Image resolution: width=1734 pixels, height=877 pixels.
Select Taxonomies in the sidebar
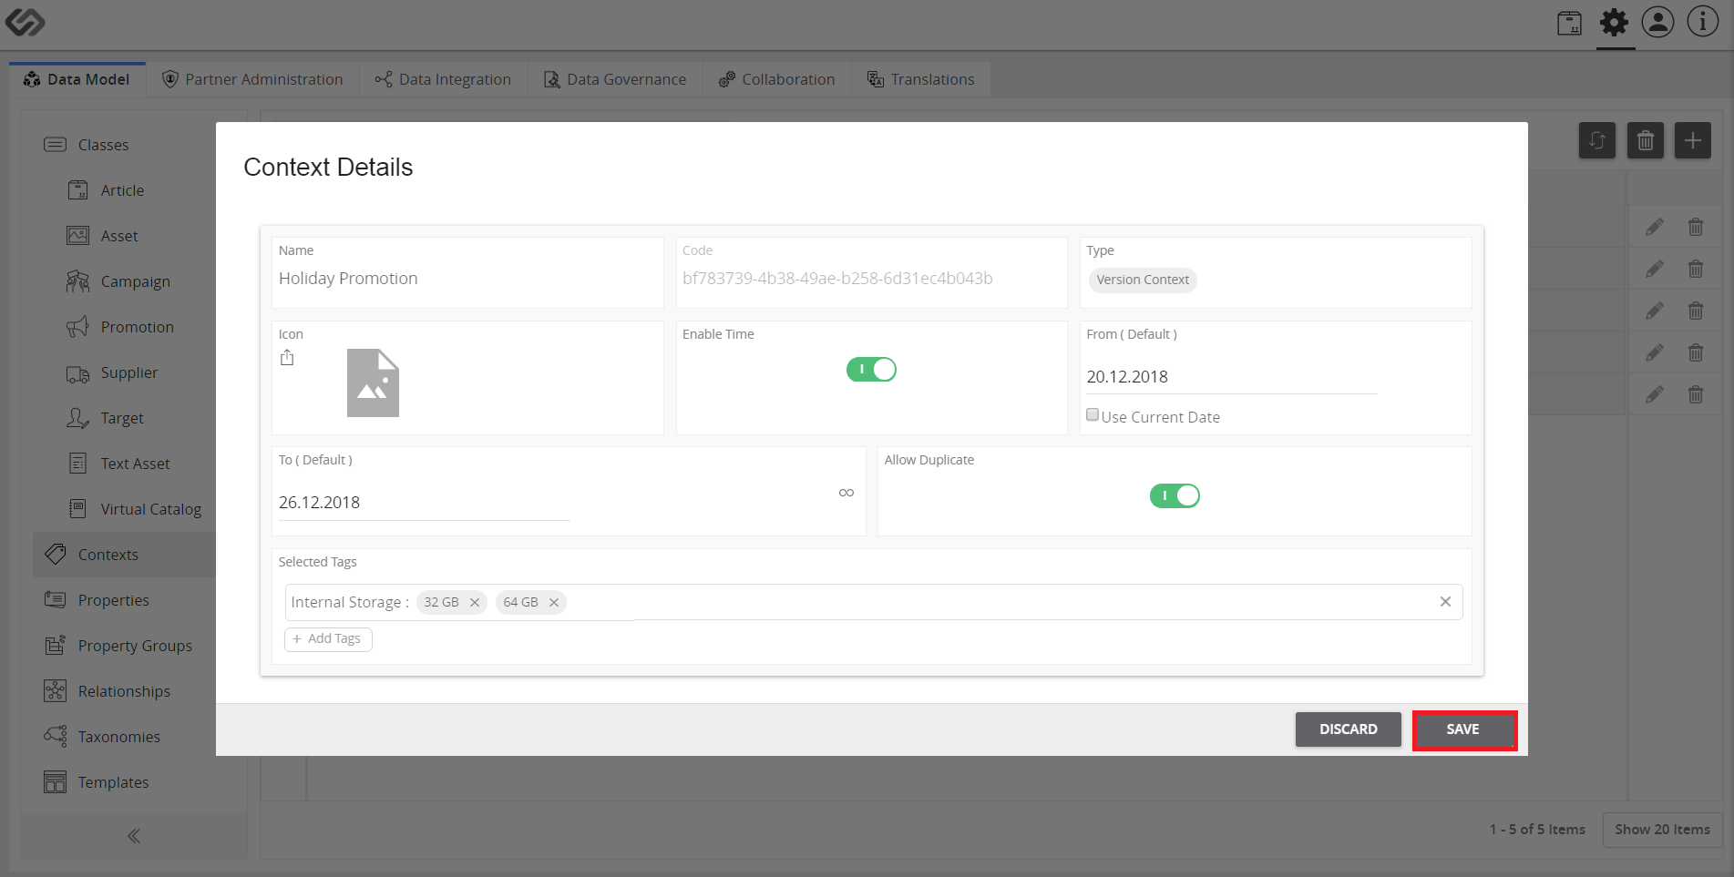pos(124,737)
